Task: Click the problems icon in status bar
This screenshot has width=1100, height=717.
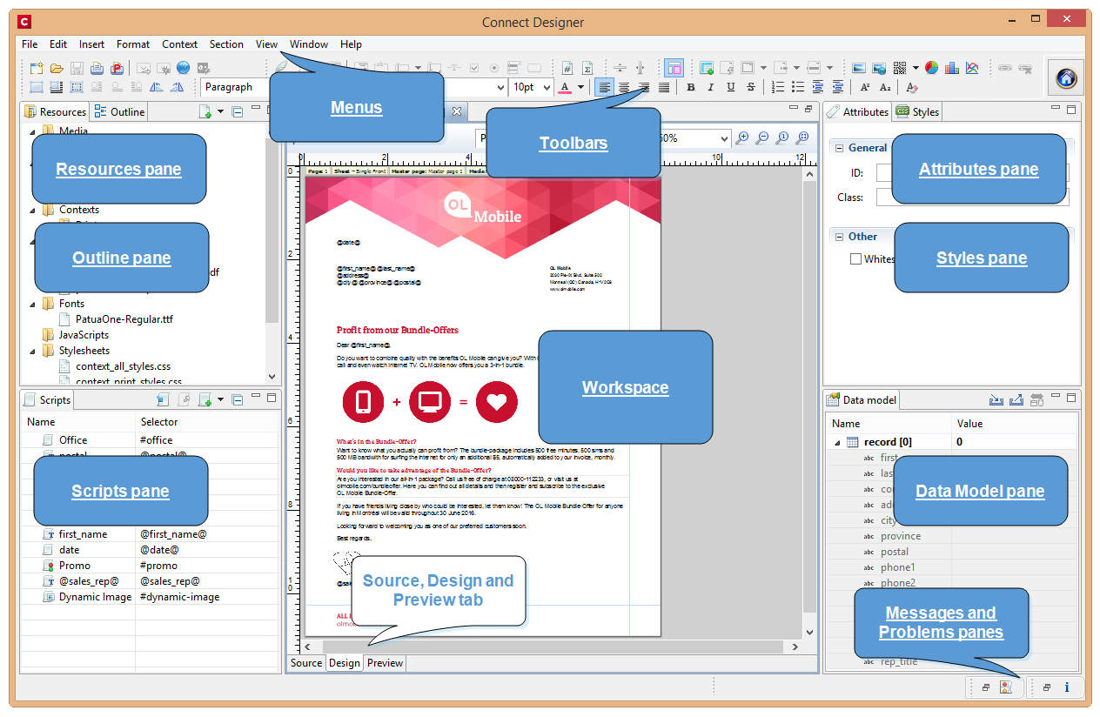Action: [1006, 687]
